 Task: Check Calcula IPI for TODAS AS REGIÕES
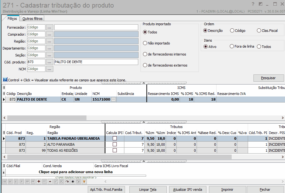click(115, 150)
